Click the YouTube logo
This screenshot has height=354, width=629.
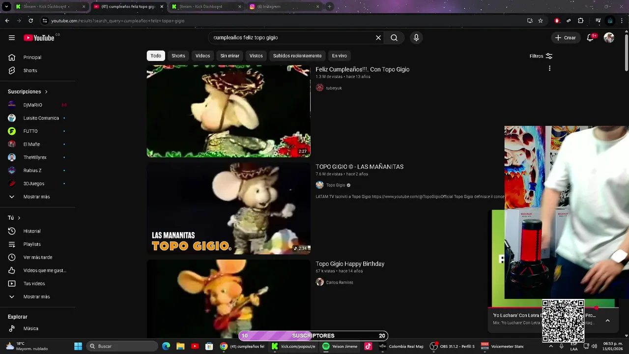39,38
